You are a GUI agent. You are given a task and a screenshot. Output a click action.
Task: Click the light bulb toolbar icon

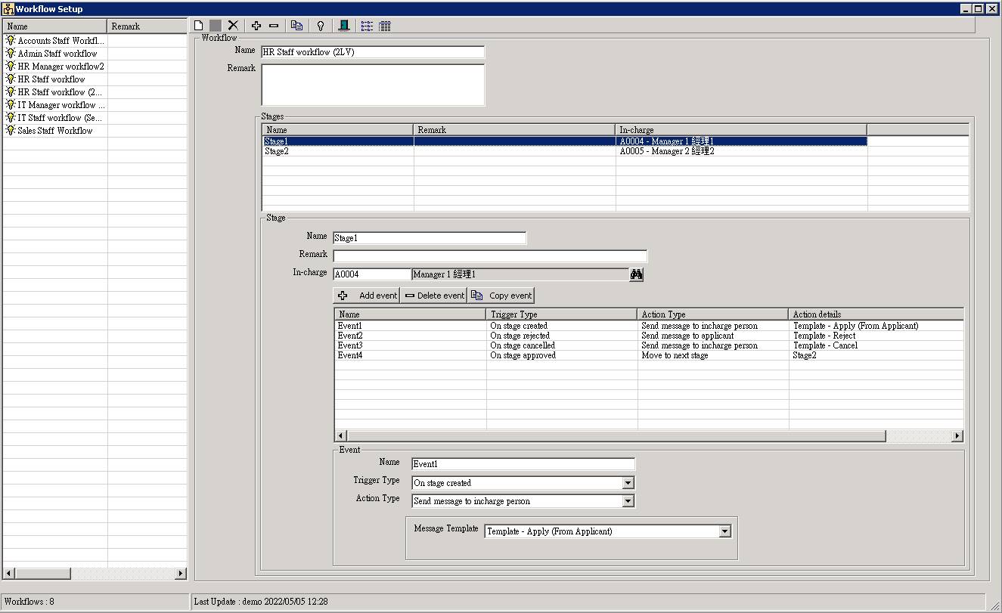pyautogui.click(x=321, y=26)
